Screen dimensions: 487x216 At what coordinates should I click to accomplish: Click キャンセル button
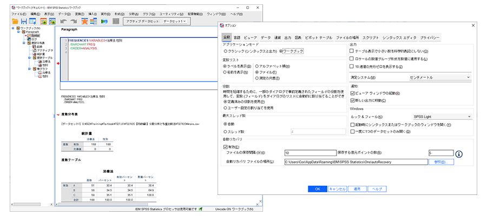[337, 188]
